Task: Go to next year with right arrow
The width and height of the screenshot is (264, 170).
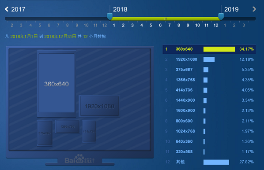Action: click(254, 9)
